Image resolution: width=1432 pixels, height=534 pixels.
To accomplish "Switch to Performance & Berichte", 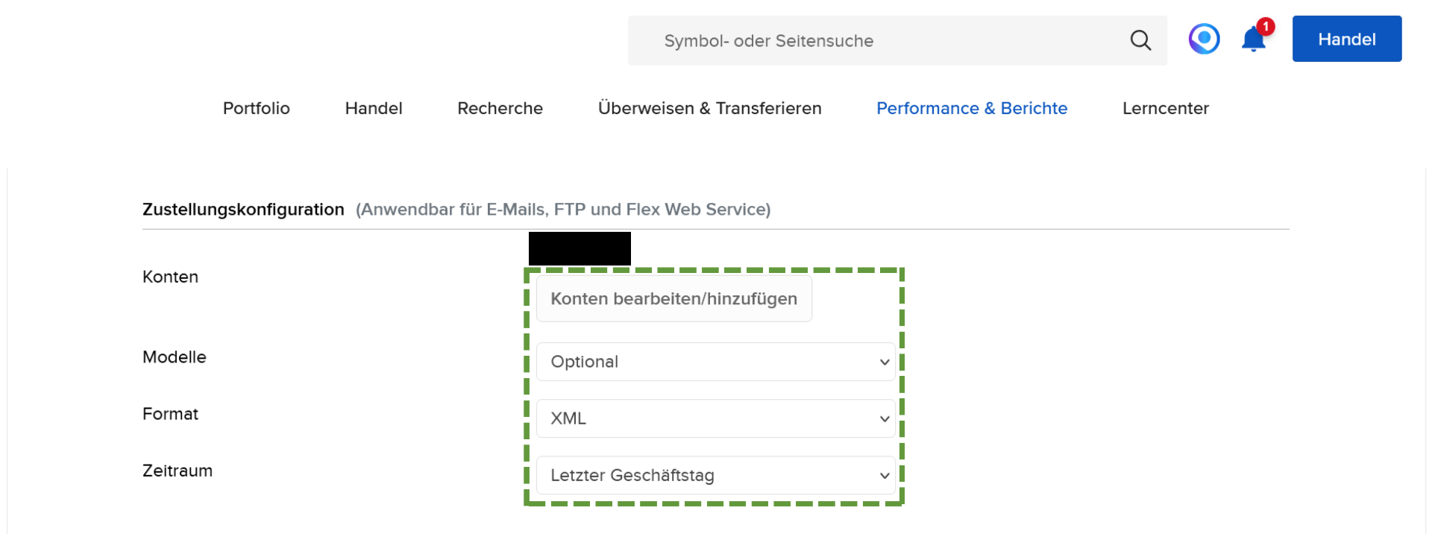I will click(971, 108).
